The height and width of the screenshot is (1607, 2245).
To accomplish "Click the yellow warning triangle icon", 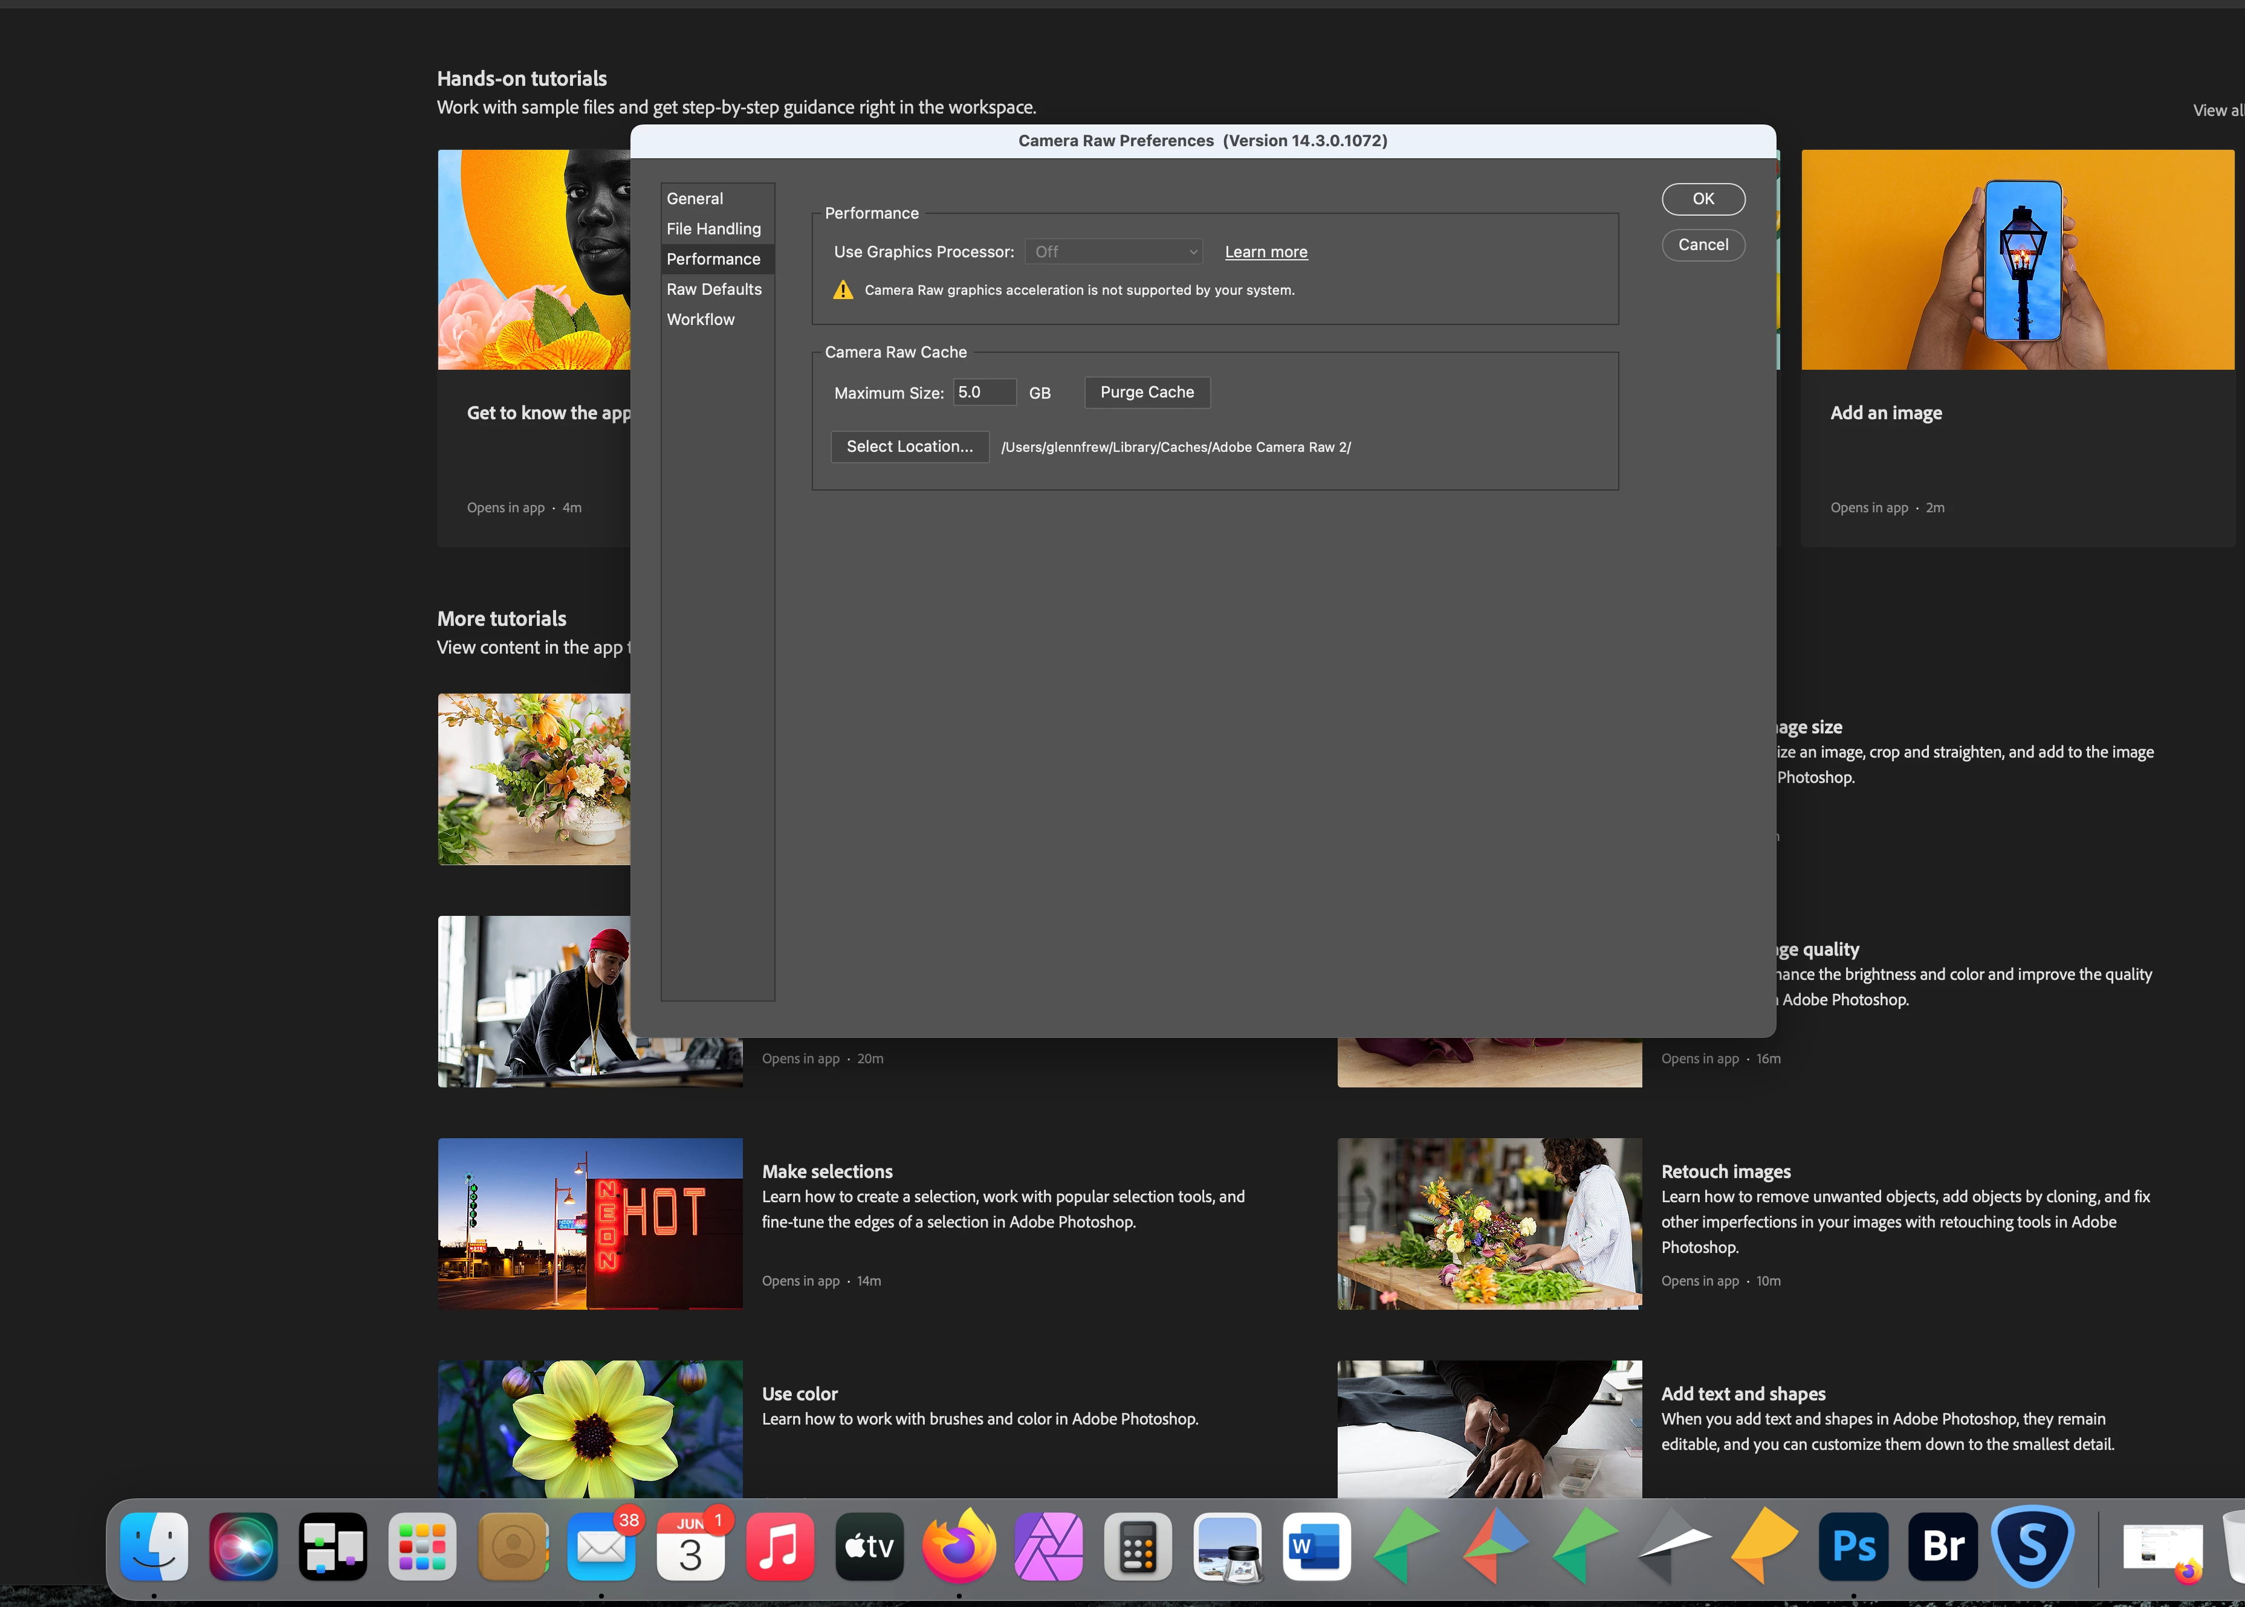I will tap(843, 290).
